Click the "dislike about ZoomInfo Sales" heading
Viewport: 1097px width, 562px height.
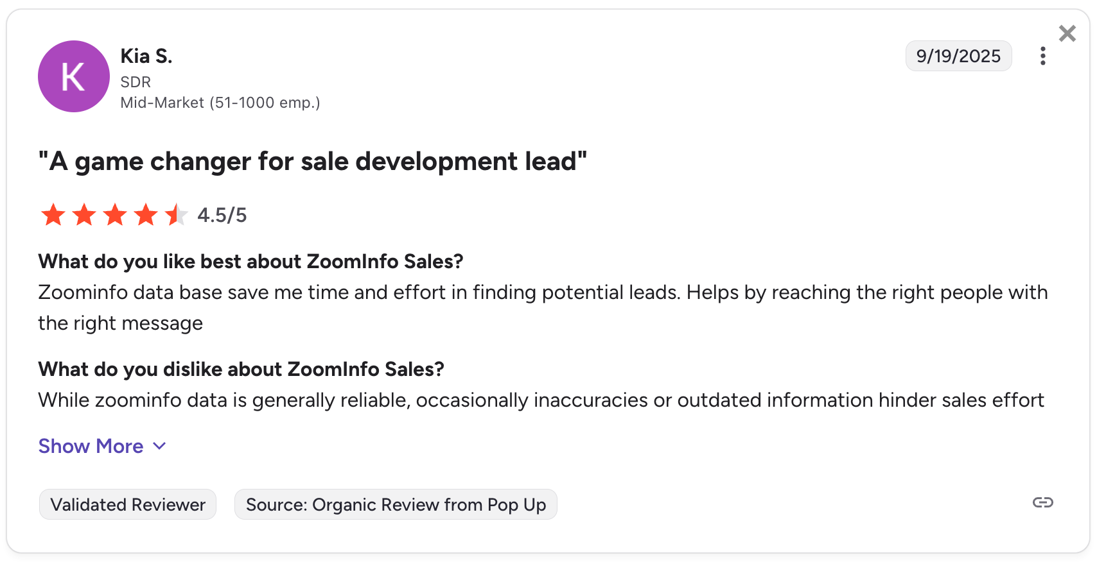[x=241, y=370]
